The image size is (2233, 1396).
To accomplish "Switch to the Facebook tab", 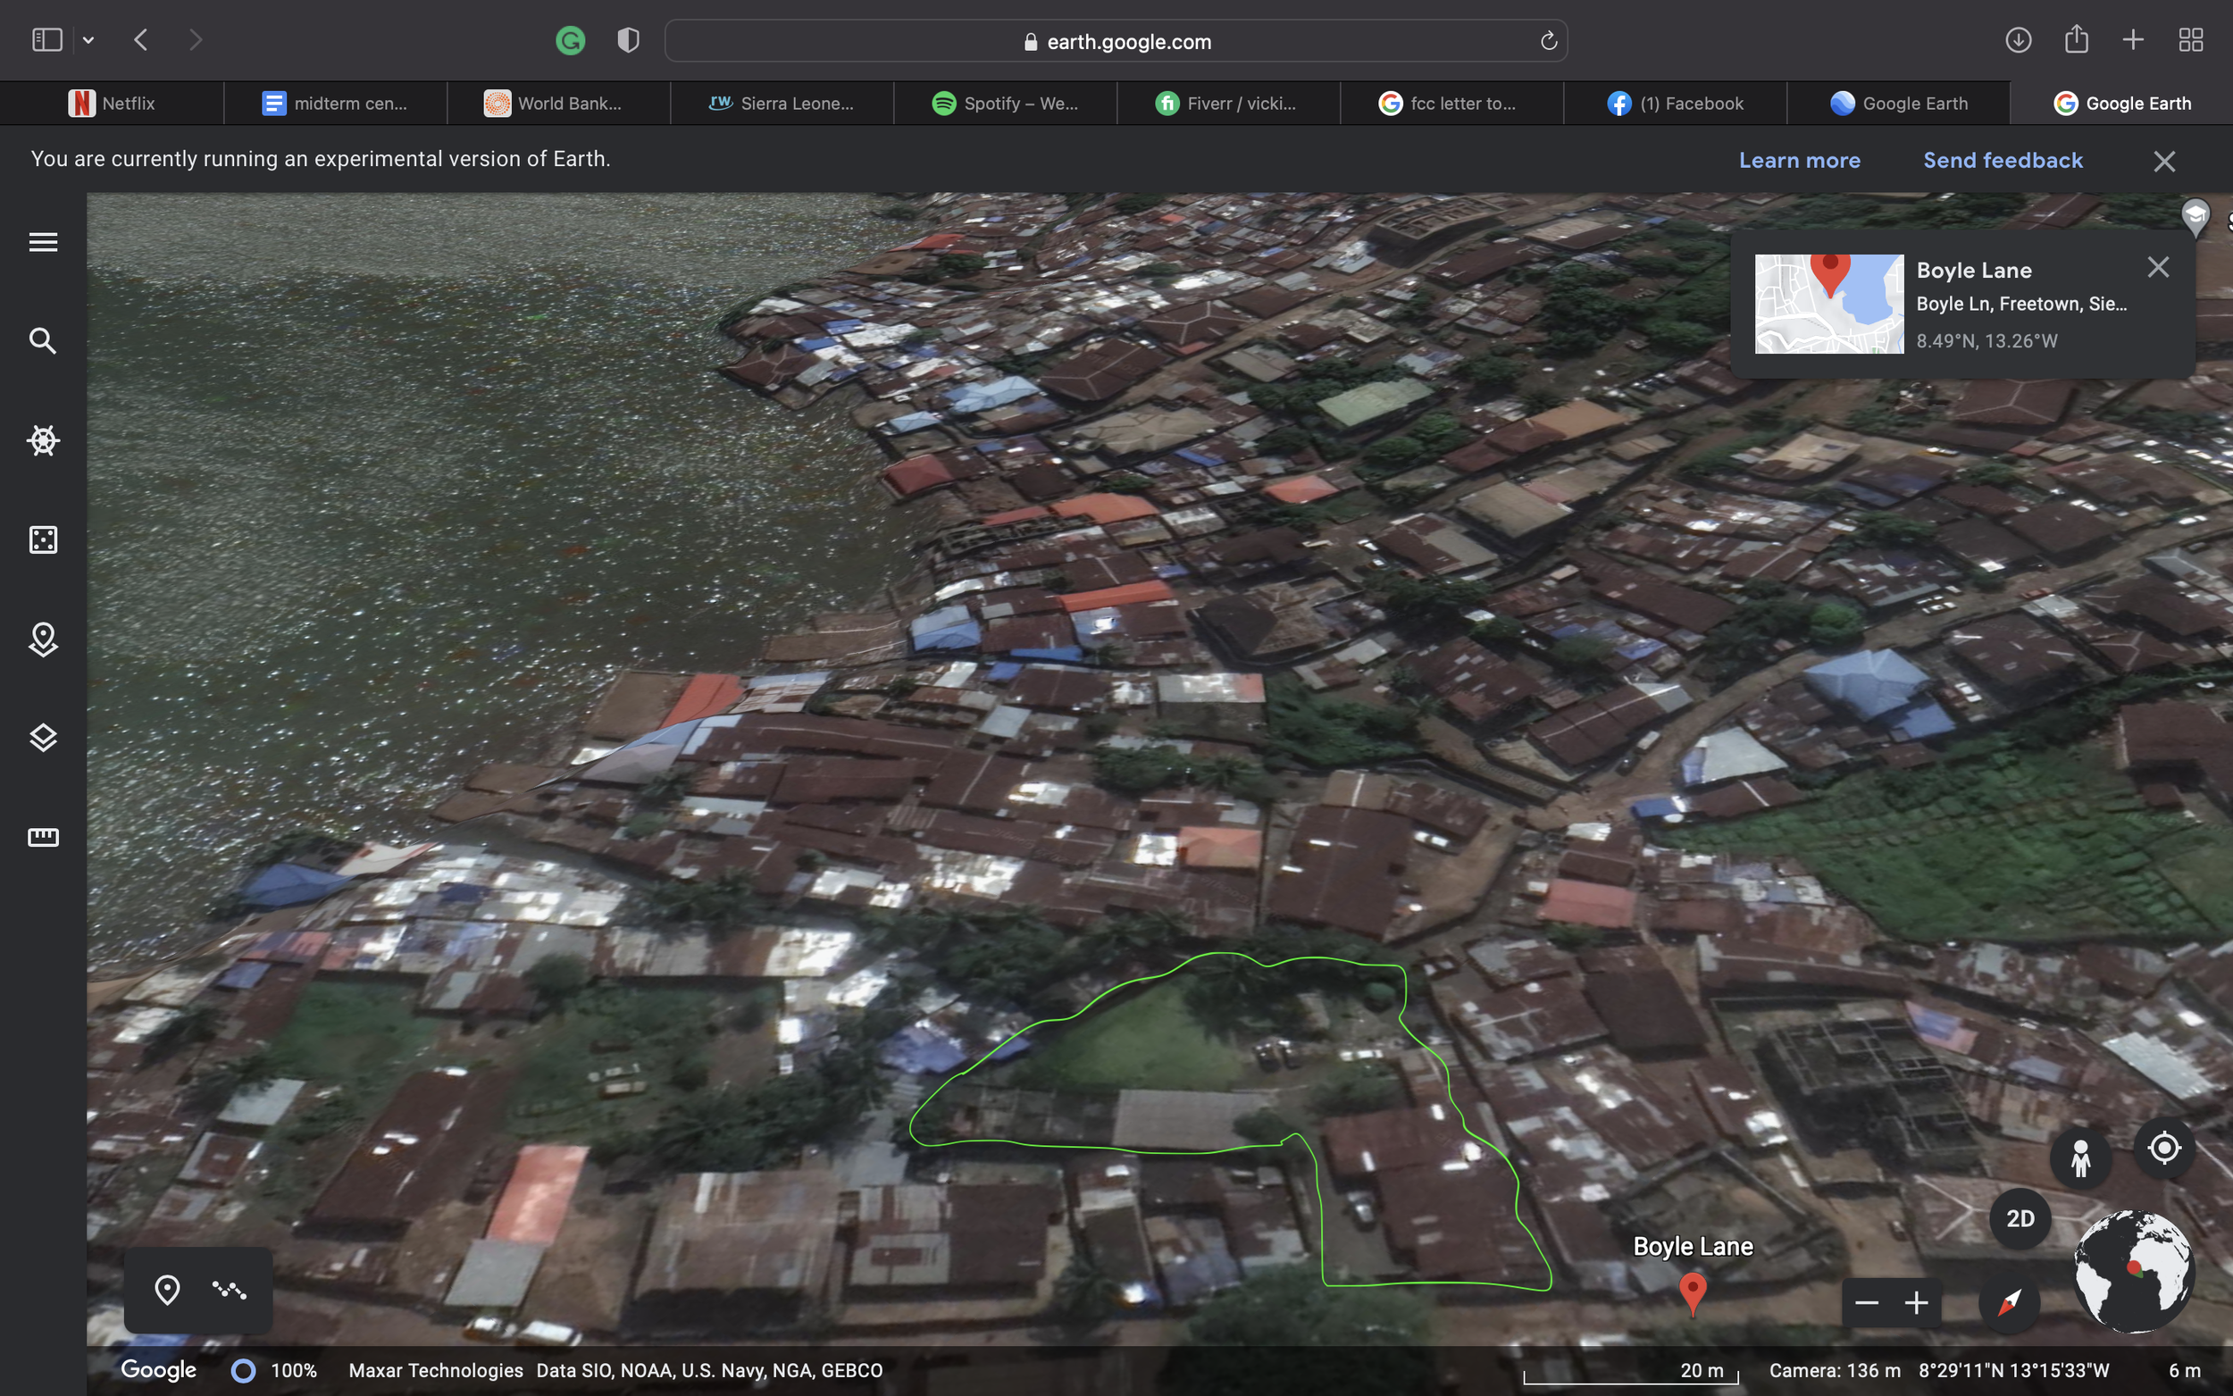I will (1676, 104).
